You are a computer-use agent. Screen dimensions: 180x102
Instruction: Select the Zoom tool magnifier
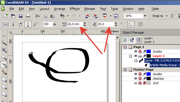tap(4, 57)
